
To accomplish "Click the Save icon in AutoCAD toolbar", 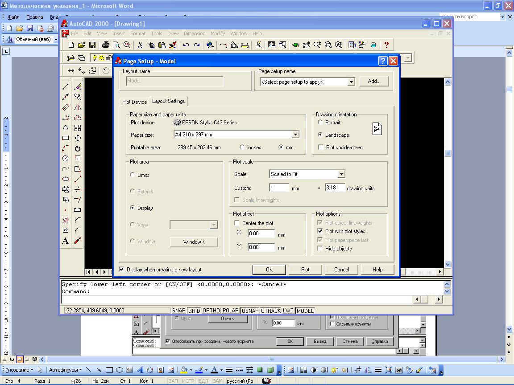I will pyautogui.click(x=92, y=45).
